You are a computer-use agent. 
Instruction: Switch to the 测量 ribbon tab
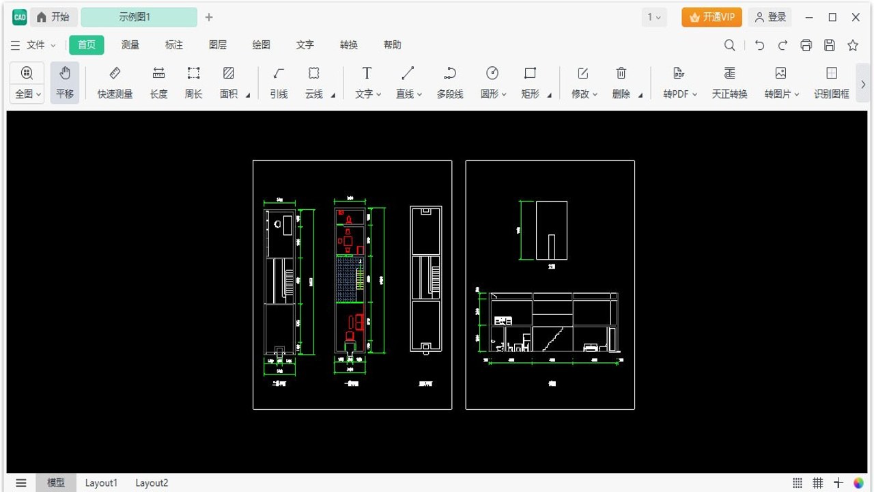coord(130,45)
